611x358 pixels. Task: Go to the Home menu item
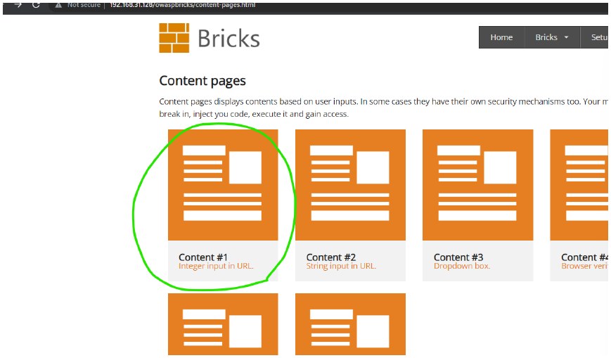501,37
